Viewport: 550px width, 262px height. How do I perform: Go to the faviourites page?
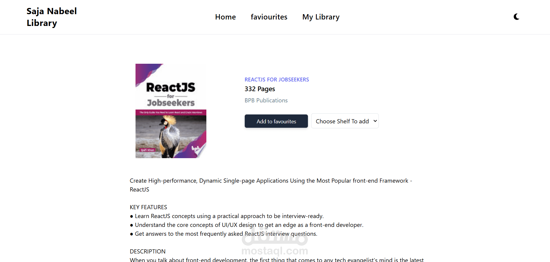[269, 17]
